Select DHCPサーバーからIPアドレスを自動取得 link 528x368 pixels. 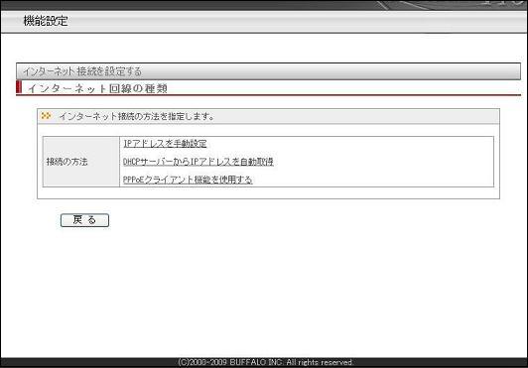point(198,162)
